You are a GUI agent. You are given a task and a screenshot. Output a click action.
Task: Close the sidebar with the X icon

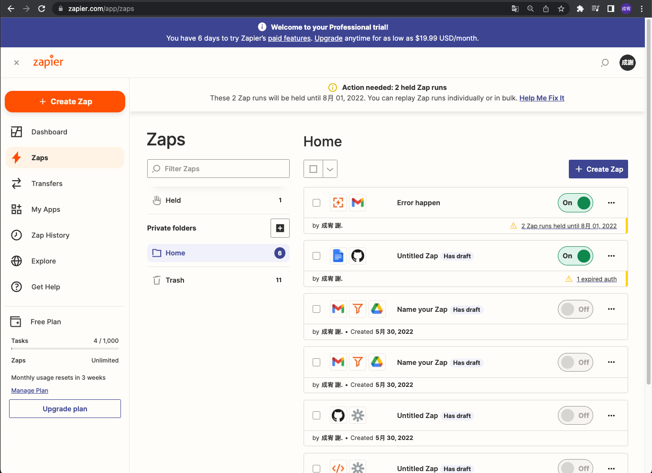(17, 63)
